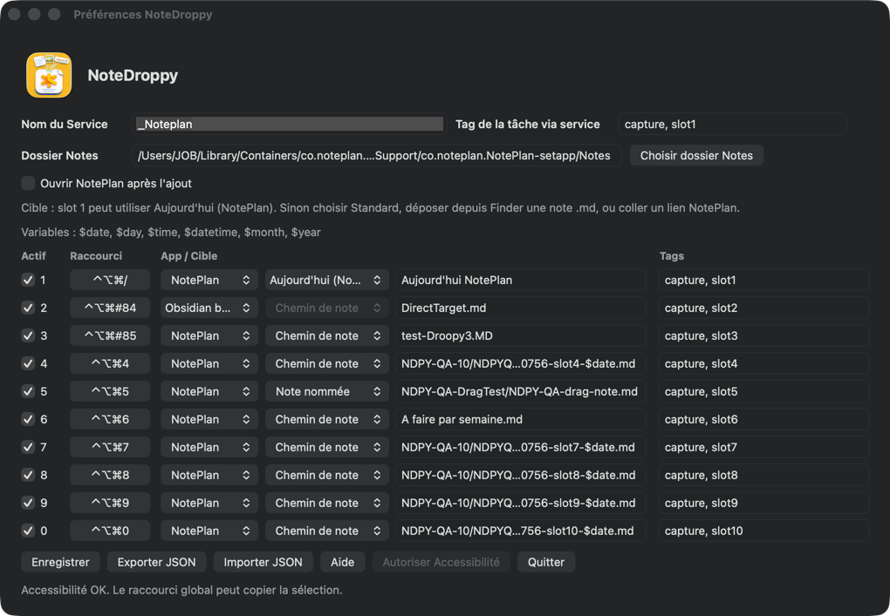Click the slot 3 shortcut recorder ^⌥⌘#85
Viewport: 890px width, 616px height.
coord(110,335)
